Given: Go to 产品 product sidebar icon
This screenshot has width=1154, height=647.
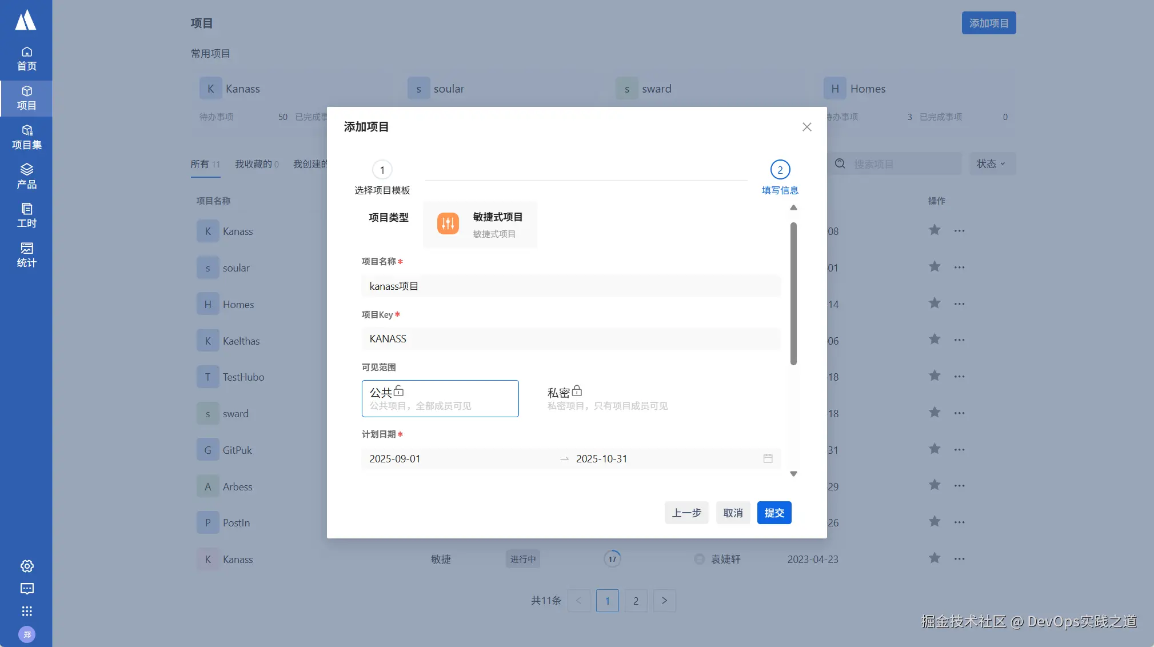Looking at the screenshot, I should click(26, 176).
